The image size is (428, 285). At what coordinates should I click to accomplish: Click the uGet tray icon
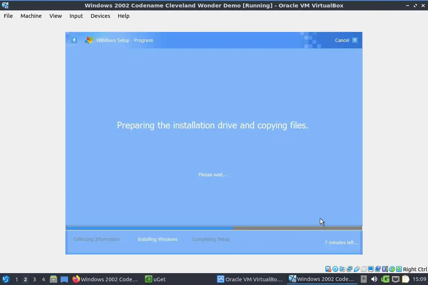pyautogui.click(x=385, y=279)
